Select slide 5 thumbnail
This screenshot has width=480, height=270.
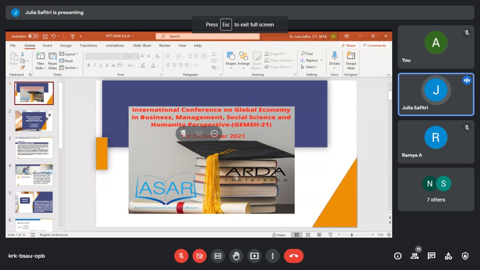34,202
